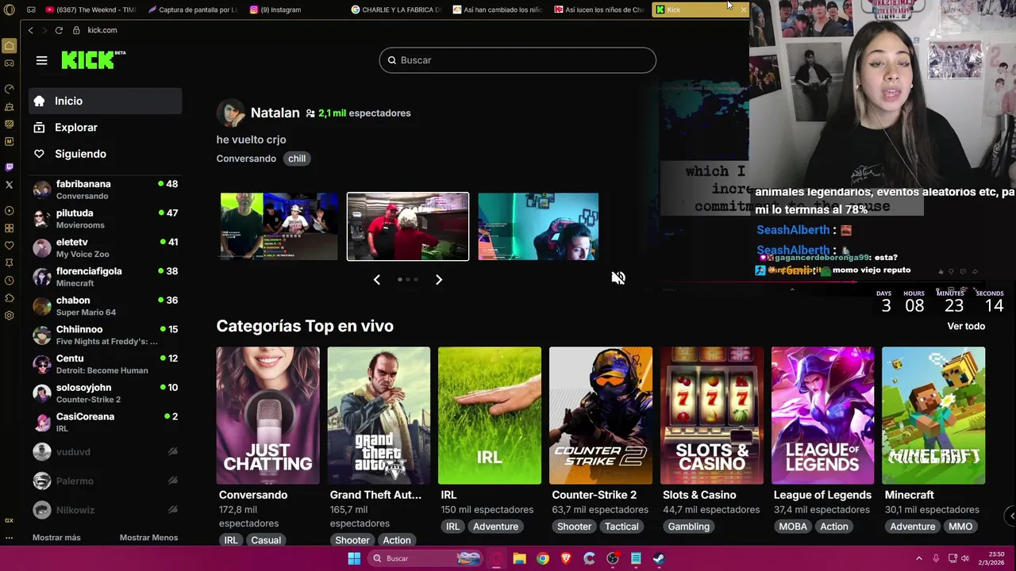Select offline channel vuduvd
The image size is (1016, 571).
[x=106, y=452]
